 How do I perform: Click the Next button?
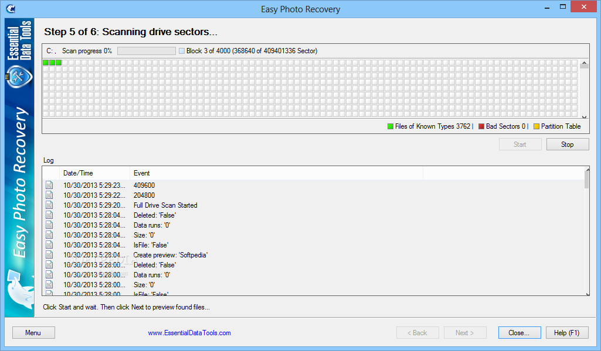(x=465, y=333)
